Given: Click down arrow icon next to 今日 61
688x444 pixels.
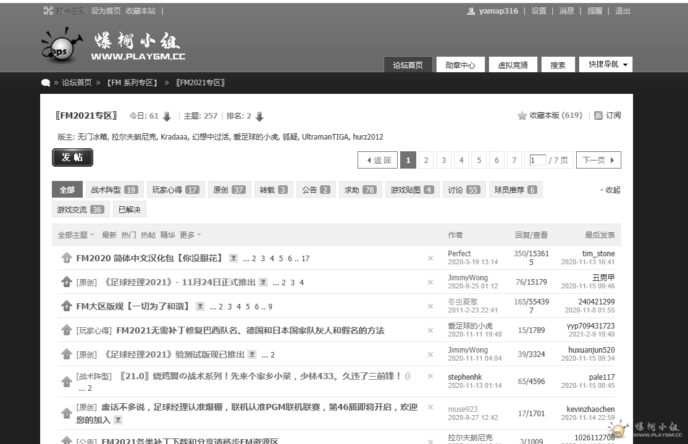Looking at the screenshot, I should (167, 116).
